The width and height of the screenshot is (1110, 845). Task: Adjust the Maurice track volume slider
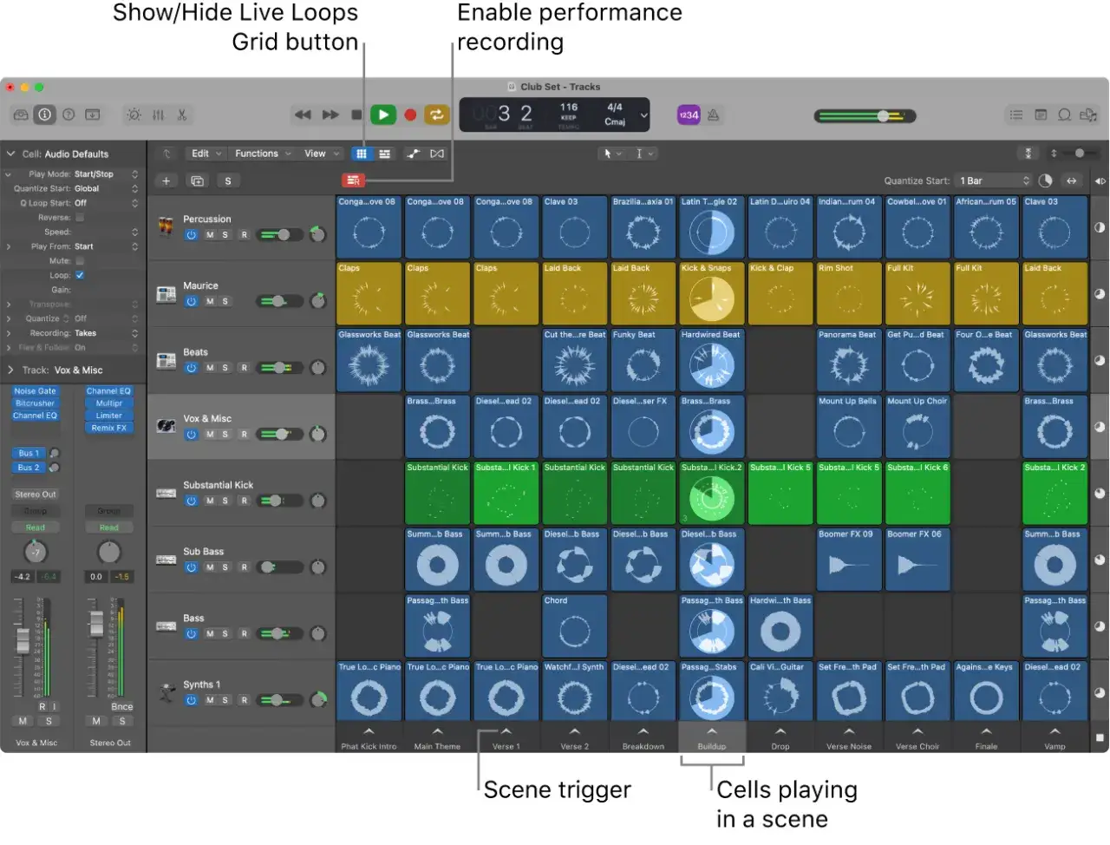(x=280, y=301)
